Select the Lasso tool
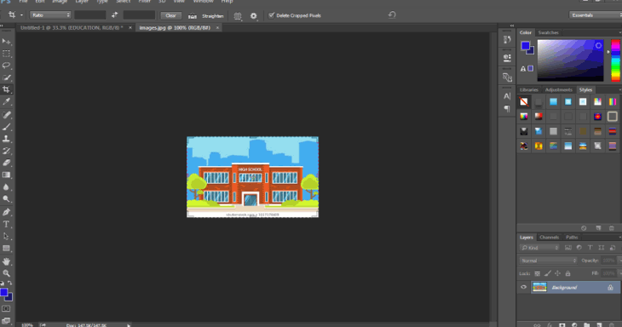 [x=6, y=66]
